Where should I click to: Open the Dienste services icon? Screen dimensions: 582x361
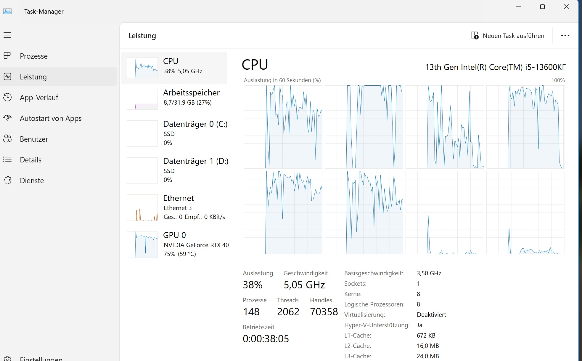click(x=7, y=180)
